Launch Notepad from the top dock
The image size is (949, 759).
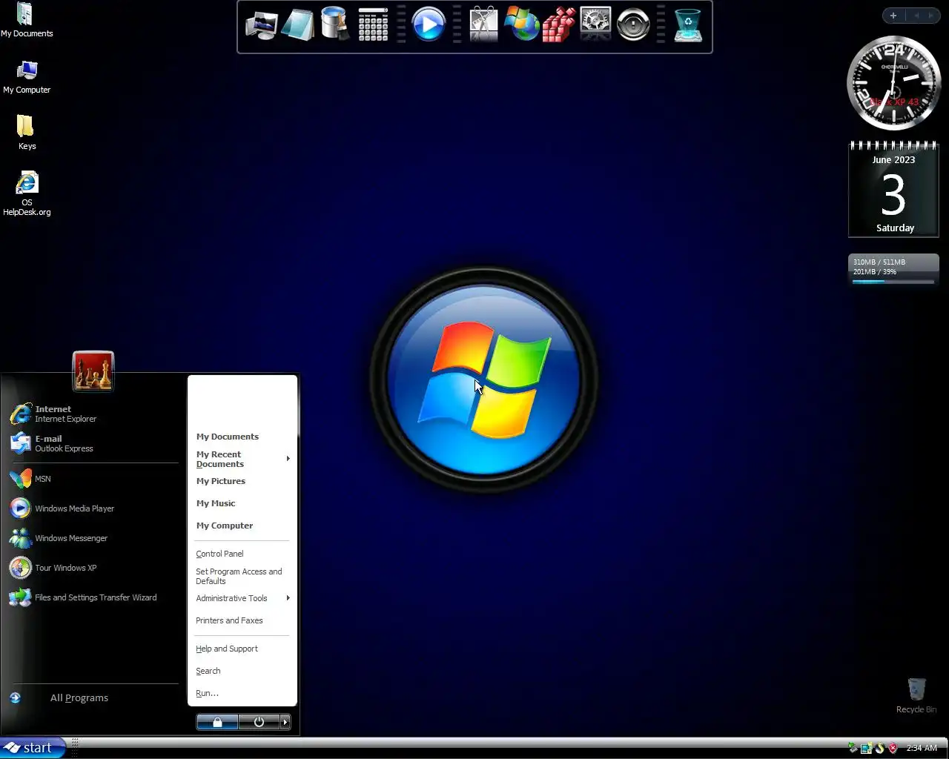pos(298,26)
